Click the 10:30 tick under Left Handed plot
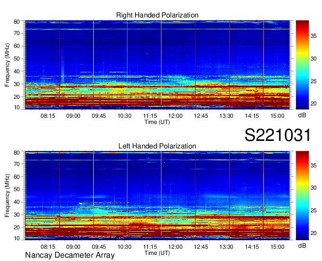The image size is (322, 261). [125, 247]
